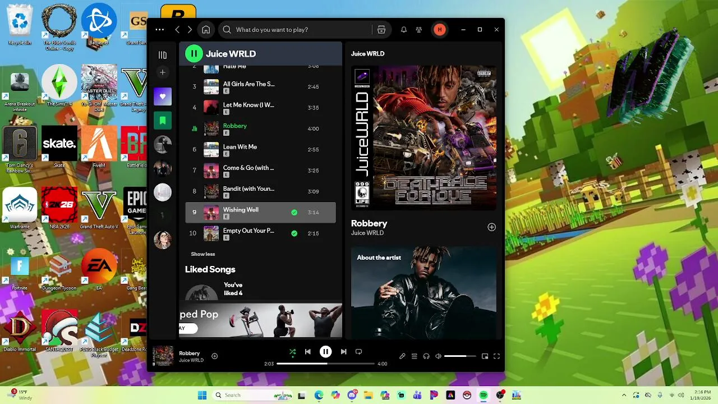
Task: Collapse Your Library sidebar icon
Action: tap(163, 55)
